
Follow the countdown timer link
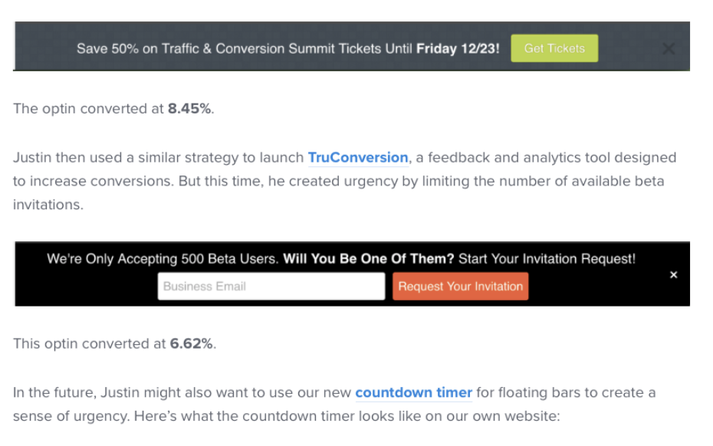point(413,392)
